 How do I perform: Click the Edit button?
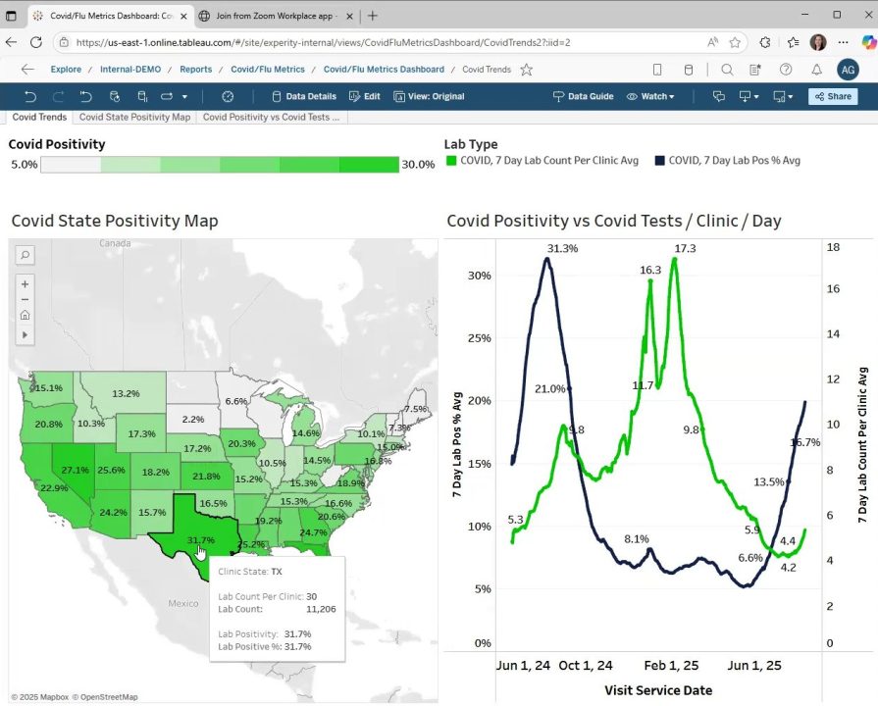pos(366,96)
